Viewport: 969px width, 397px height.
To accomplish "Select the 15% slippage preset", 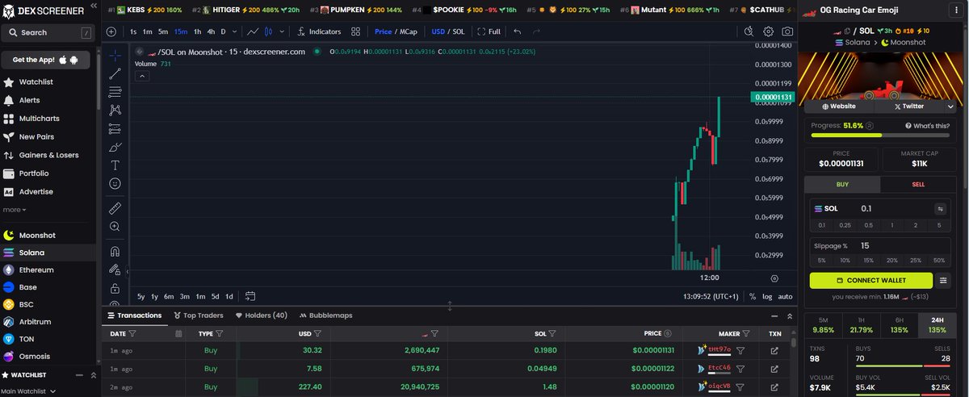I will tap(868, 261).
